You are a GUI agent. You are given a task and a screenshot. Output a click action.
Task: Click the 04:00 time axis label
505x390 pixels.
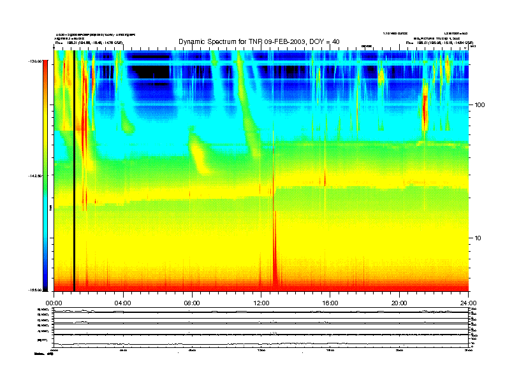point(123,303)
